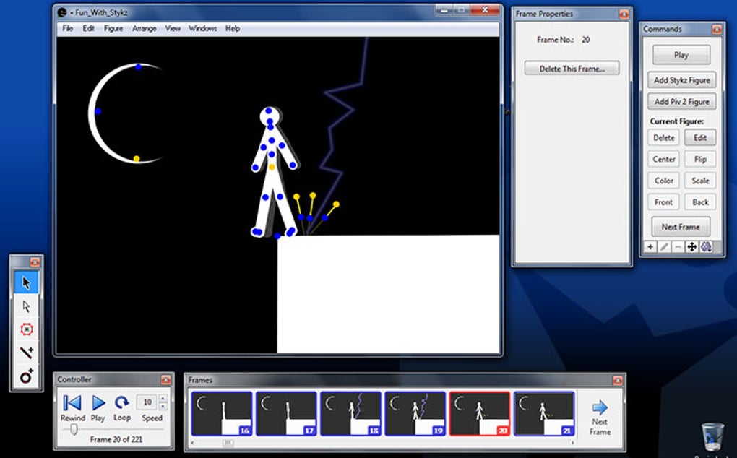This screenshot has height=458, width=737.
Task: Click the four-arrow move icon in Commands
Action: [692, 246]
